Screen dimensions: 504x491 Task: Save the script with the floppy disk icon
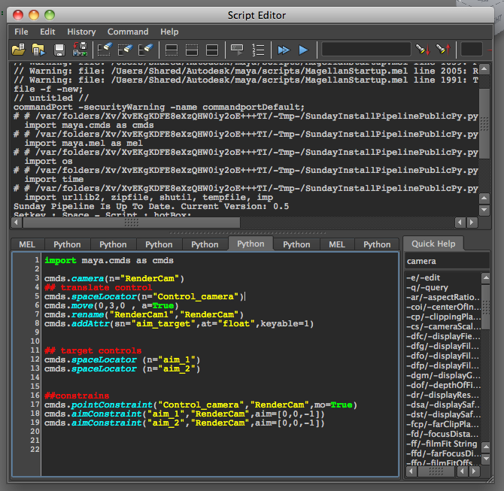pyautogui.click(x=59, y=50)
